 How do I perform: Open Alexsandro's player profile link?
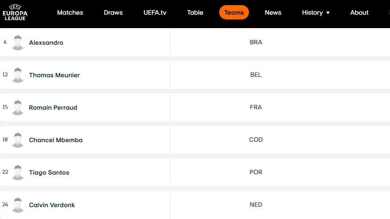click(46, 43)
